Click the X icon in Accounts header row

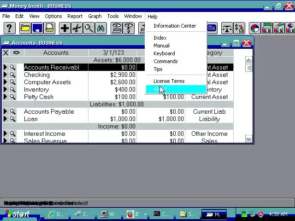click(x=6, y=52)
